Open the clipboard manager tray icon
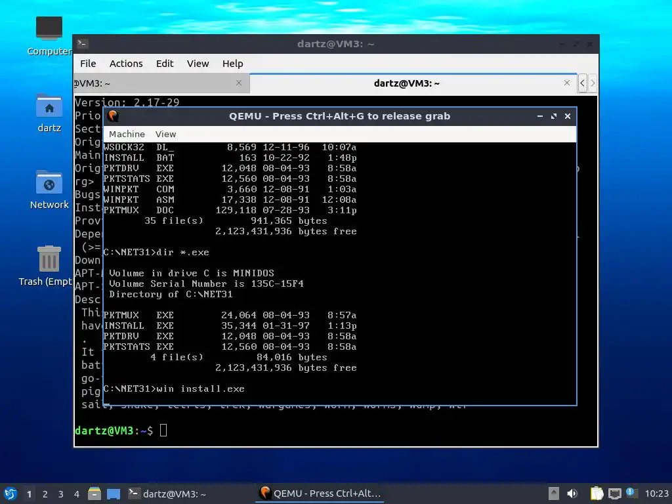 [x=597, y=493]
